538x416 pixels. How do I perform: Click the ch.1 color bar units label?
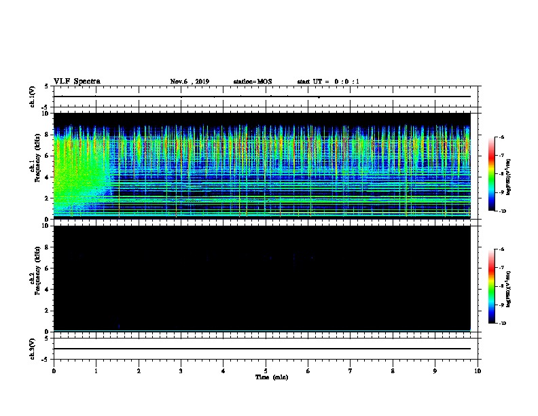click(x=509, y=177)
